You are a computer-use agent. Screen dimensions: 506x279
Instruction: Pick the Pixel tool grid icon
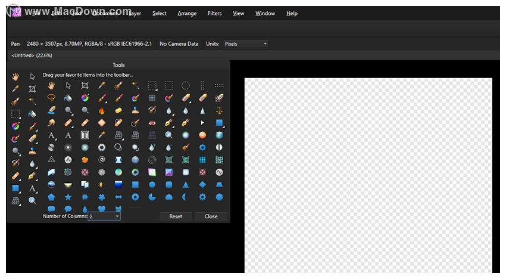152,97
